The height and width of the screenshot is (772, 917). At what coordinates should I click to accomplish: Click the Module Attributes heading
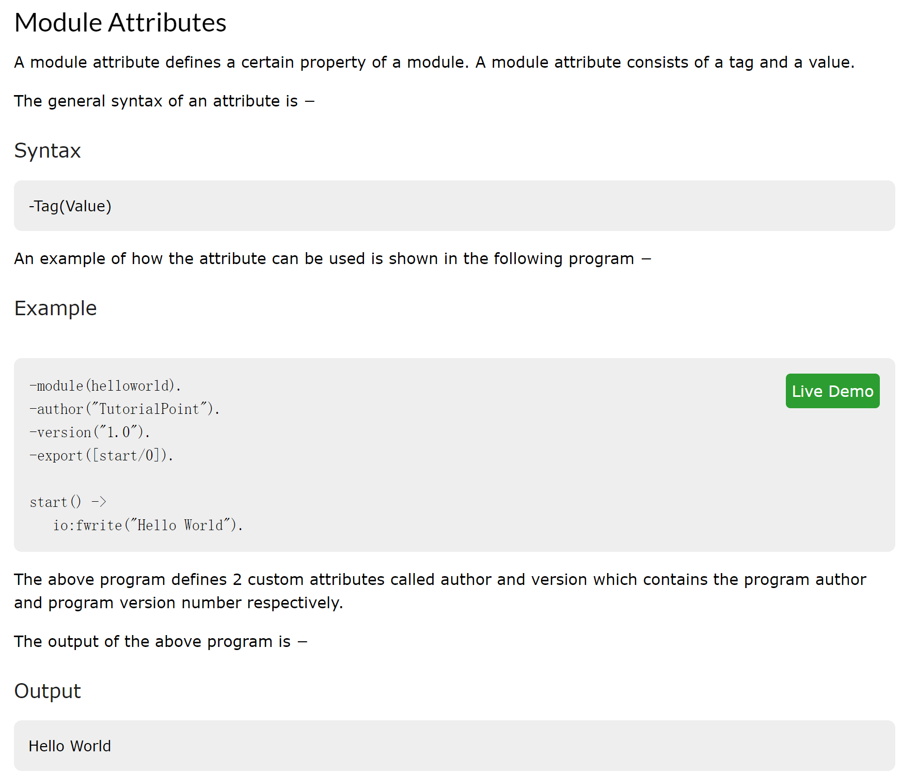click(120, 23)
